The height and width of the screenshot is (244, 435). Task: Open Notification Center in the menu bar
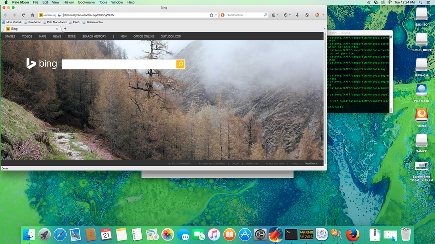tap(428, 2)
